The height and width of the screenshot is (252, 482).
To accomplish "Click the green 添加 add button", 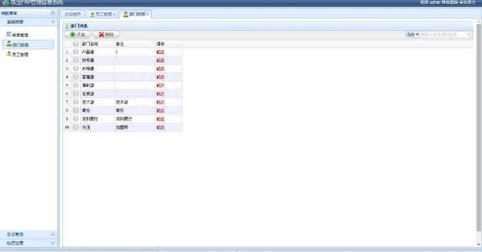I will tap(78, 35).
